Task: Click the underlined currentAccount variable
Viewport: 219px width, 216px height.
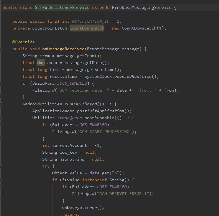Action: click(x=69, y=145)
